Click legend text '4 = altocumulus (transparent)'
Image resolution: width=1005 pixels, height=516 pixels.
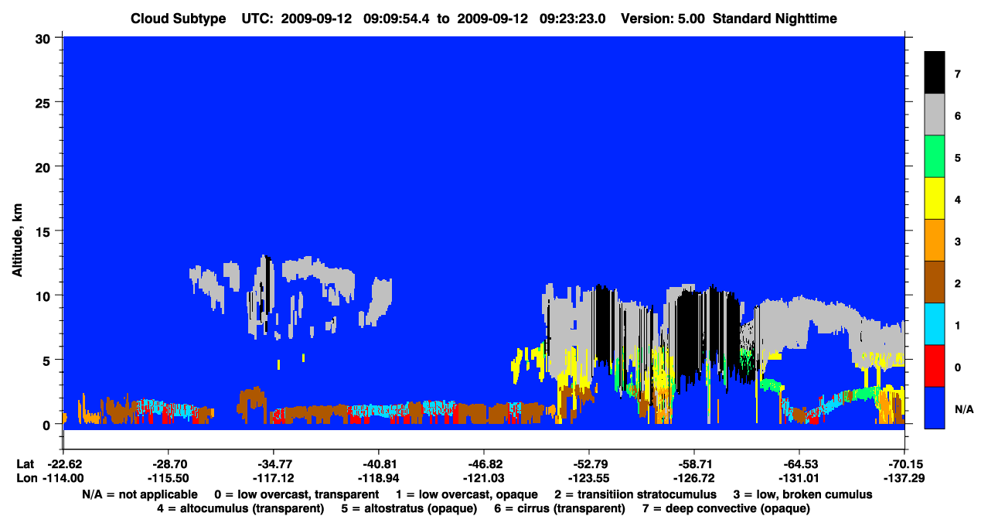pyautogui.click(x=240, y=509)
